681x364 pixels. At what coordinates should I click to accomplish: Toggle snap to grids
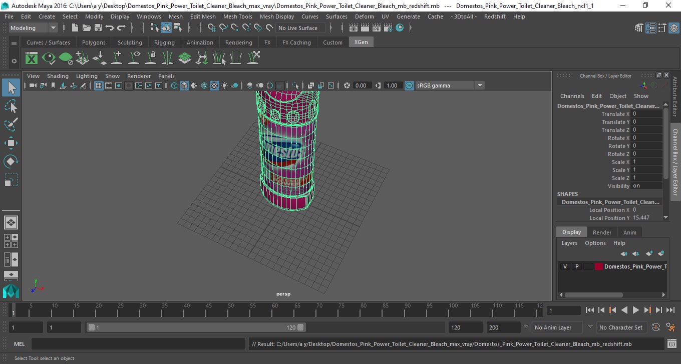tap(211, 28)
